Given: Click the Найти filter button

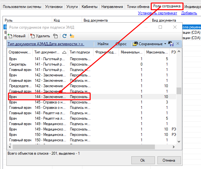Looking at the screenshot, I should coord(103,44).
